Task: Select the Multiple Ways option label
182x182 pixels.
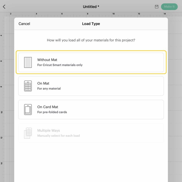Action: (48, 131)
